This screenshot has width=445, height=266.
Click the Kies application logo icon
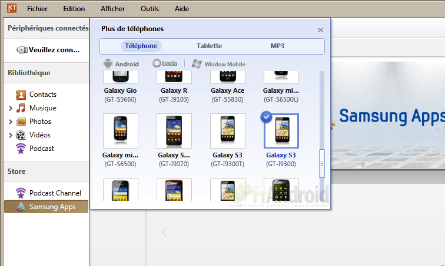tap(12, 8)
